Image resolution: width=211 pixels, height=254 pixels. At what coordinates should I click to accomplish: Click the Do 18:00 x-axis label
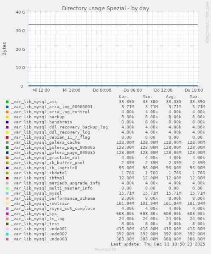pos(194,90)
